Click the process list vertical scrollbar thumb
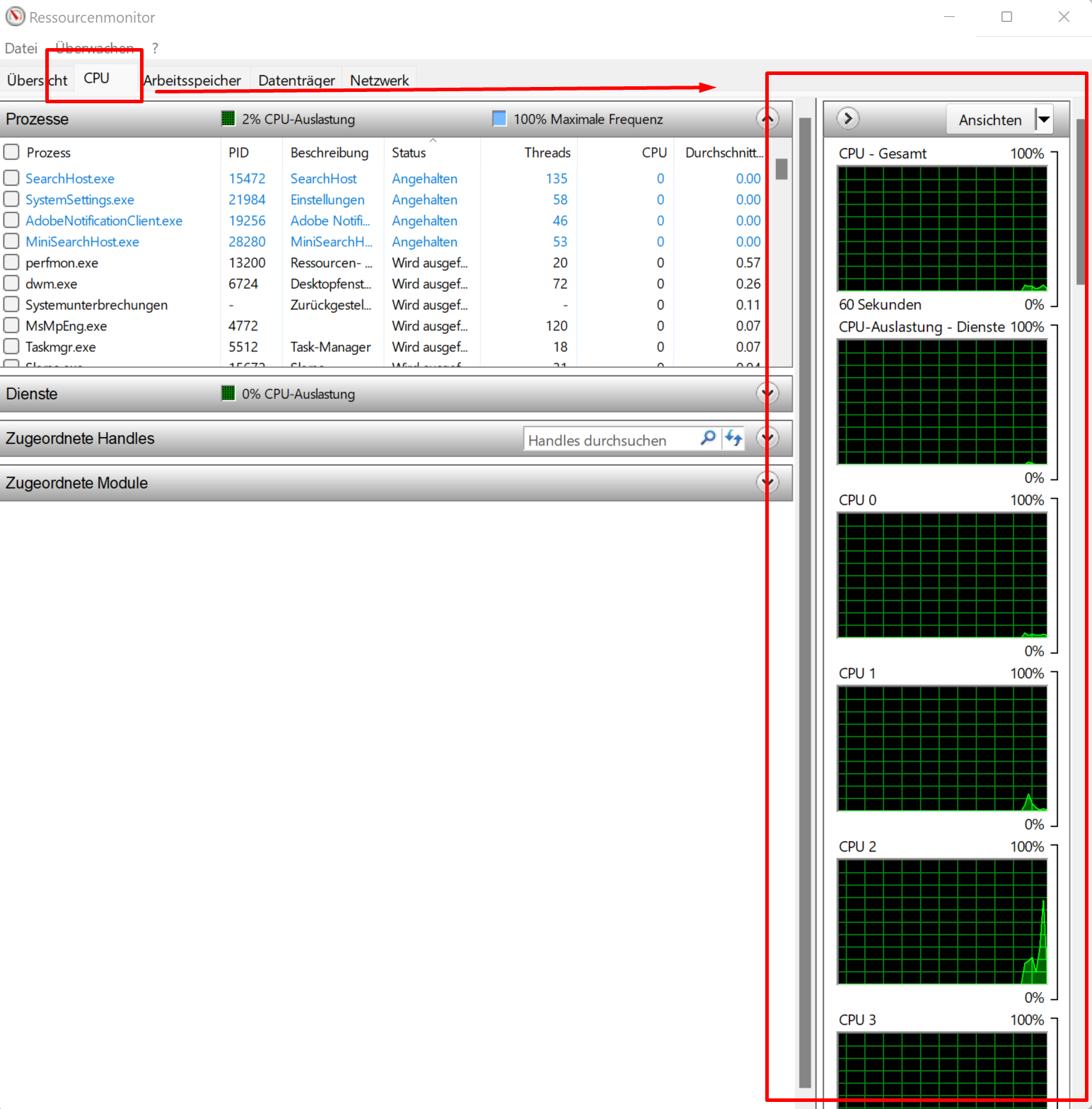This screenshot has width=1092, height=1109. pyautogui.click(x=782, y=169)
